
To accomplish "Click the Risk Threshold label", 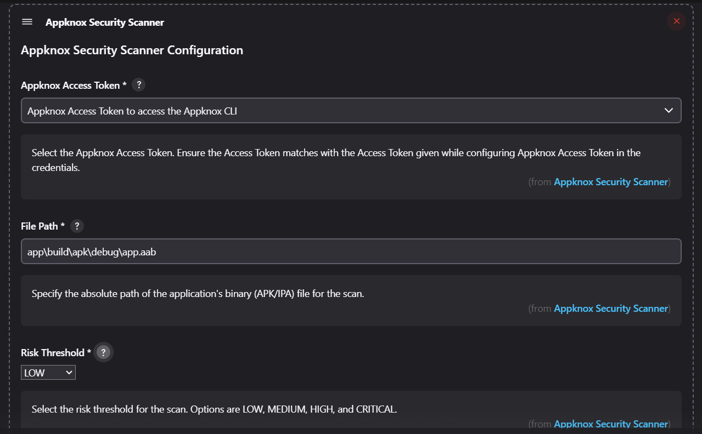I will coord(56,353).
